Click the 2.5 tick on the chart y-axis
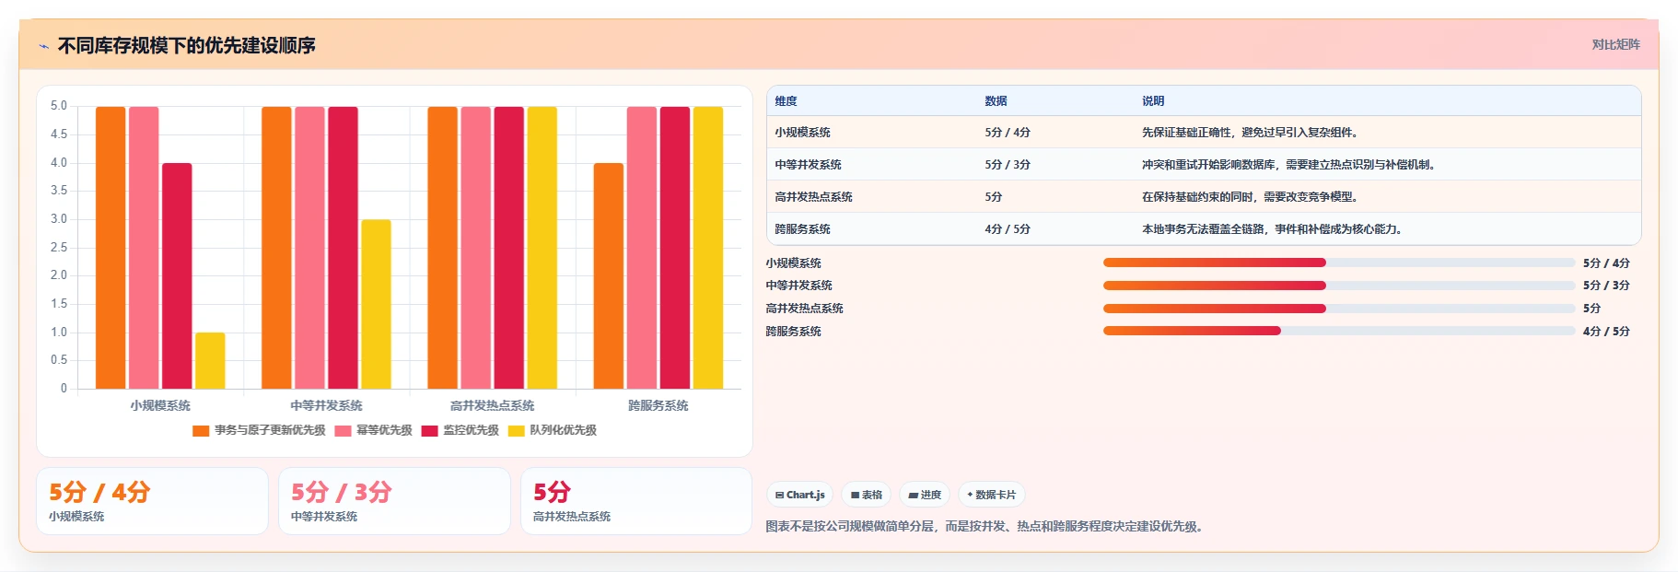The height and width of the screenshot is (572, 1678). click(59, 248)
